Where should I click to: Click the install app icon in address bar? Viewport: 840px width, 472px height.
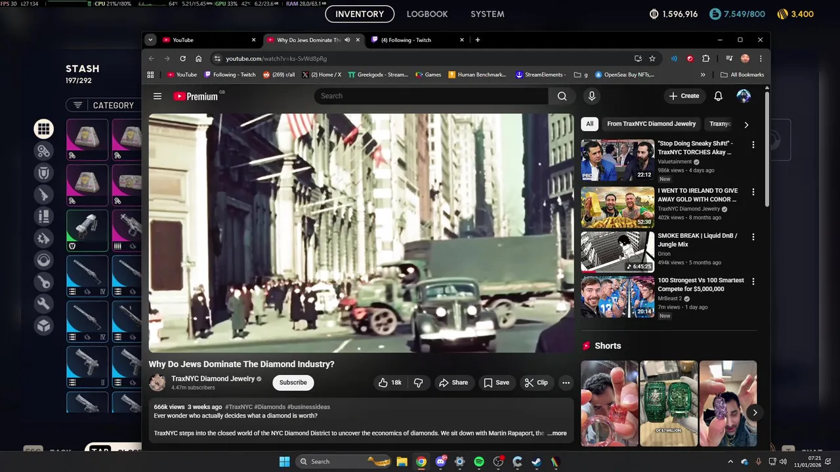click(638, 58)
